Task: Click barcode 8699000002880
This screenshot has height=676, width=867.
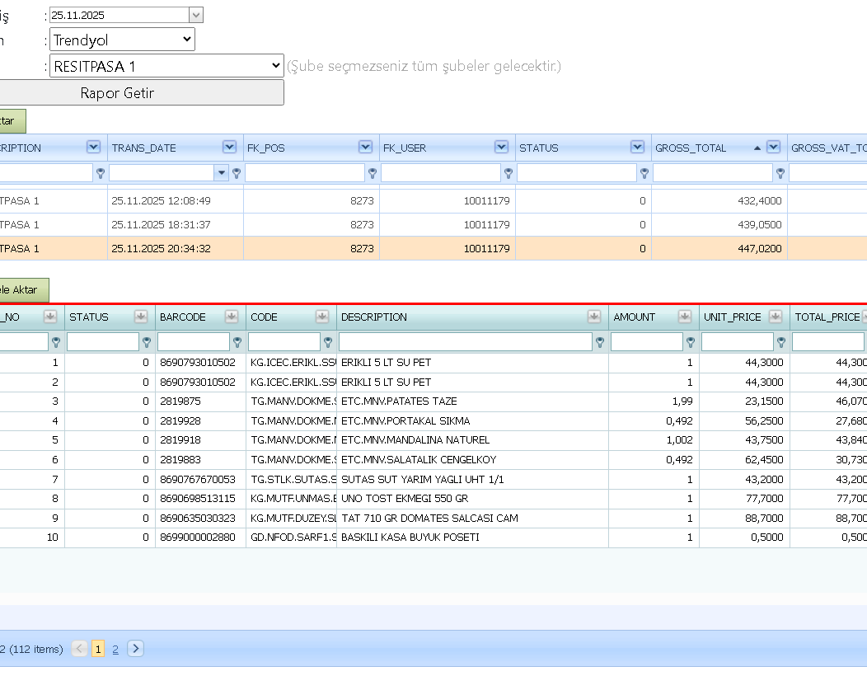Action: click(x=198, y=538)
